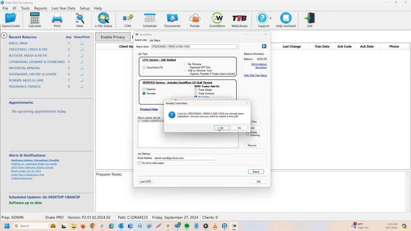Open the Tools menu

25,8
